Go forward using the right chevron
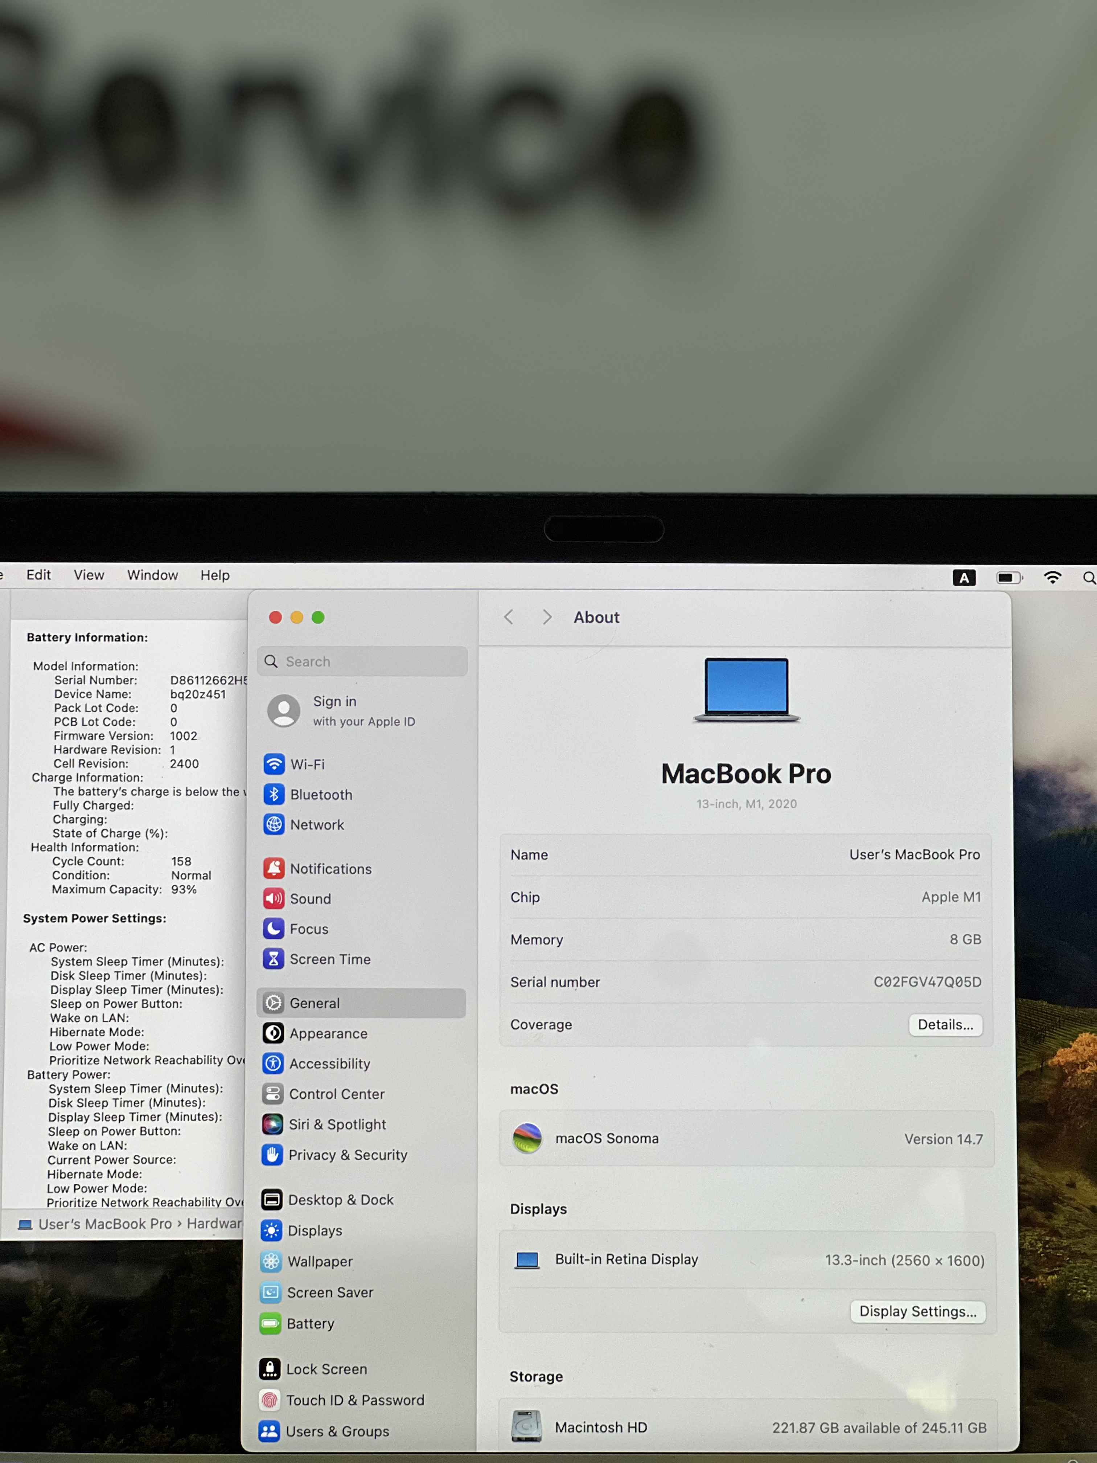Viewport: 1097px width, 1463px height. [547, 617]
